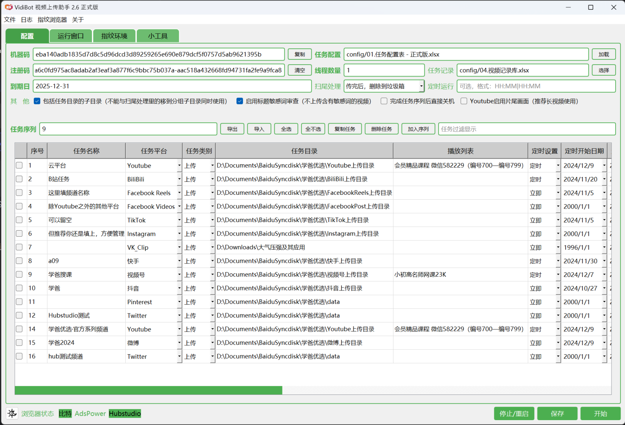Toggle 启用标题敏感词审查 checkbox
The image size is (625, 425).
coord(240,101)
